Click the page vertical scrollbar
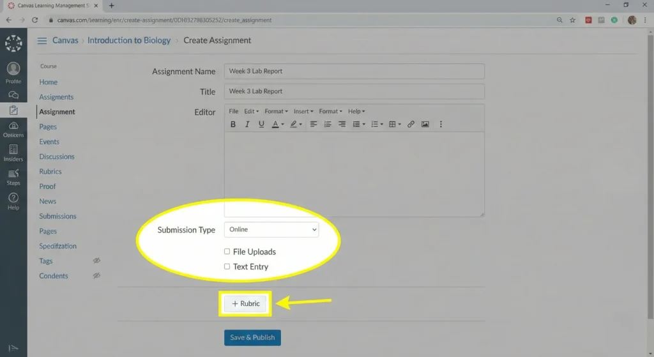The width and height of the screenshot is (654, 357). click(x=650, y=178)
